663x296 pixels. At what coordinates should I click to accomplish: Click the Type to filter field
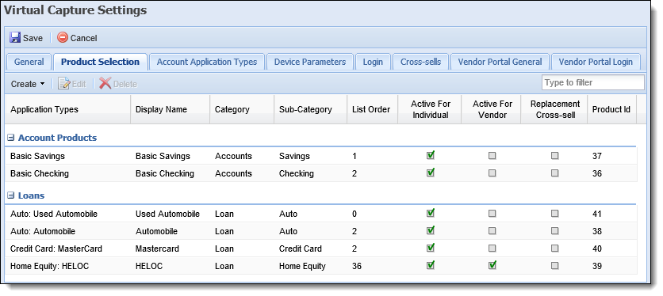click(592, 82)
